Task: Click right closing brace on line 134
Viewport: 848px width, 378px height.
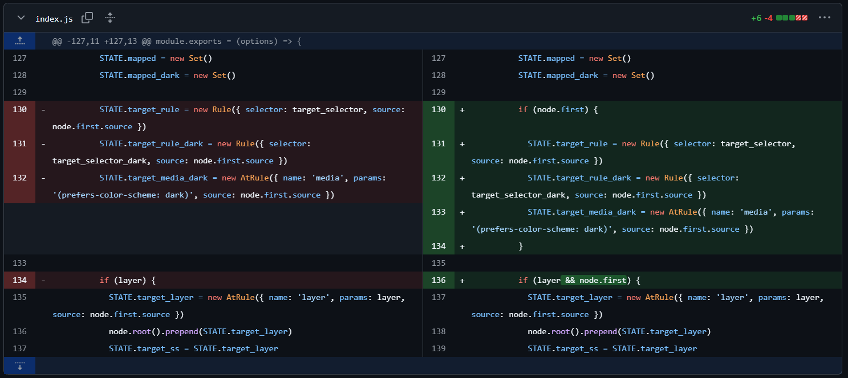Action: pos(521,246)
